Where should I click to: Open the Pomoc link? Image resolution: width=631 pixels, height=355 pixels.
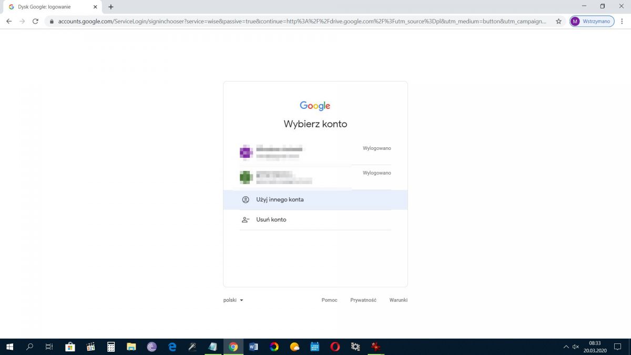pos(329,300)
